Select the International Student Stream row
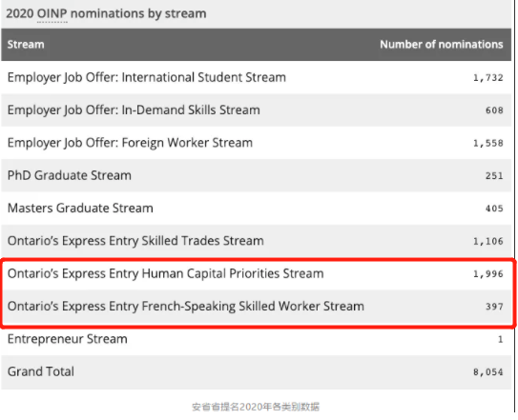This screenshot has height=420, width=518. click(x=256, y=77)
